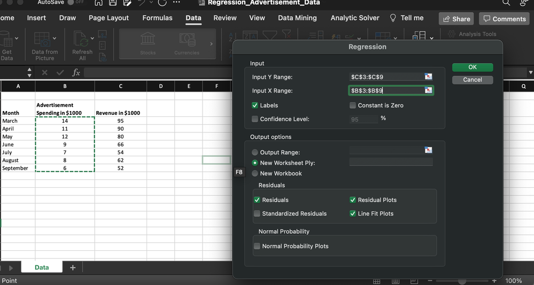Open the Analytic Solver ribbon tab
This screenshot has height=285, width=534.
(x=355, y=18)
